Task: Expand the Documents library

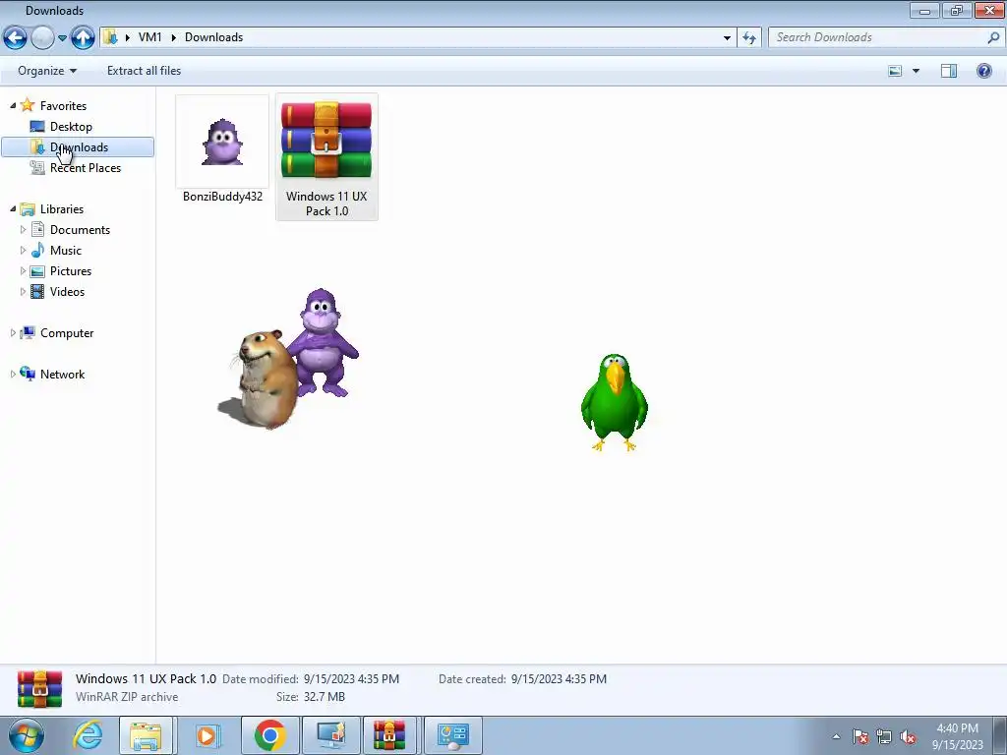Action: coord(24,229)
